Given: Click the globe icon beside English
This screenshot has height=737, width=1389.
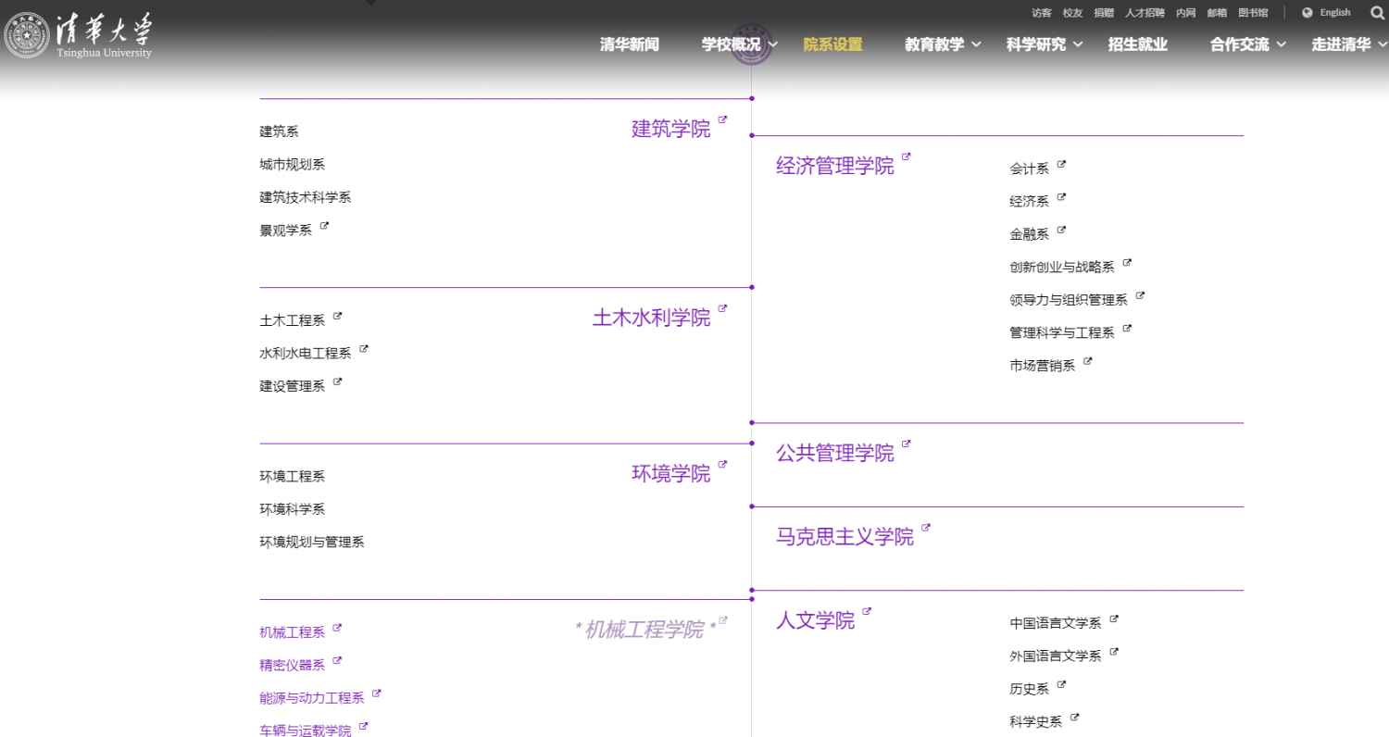Looking at the screenshot, I should [1308, 13].
